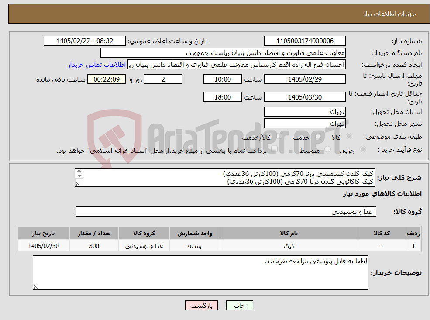This screenshot has height=320, width=430.
Task: Click the need date cell 1405/02/30
Action: click(43, 246)
